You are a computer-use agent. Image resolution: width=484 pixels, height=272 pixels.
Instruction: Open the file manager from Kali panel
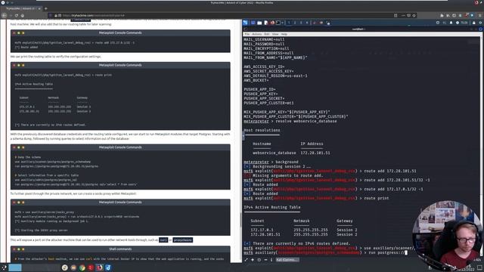click(259, 23)
